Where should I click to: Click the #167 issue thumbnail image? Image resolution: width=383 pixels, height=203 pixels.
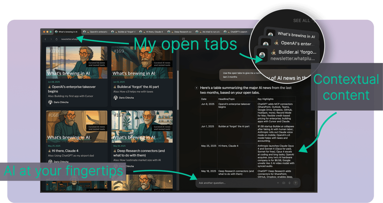pyautogui.click(x=142, y=127)
